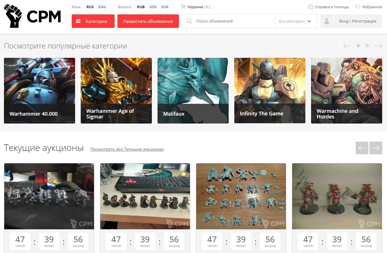Open the Все категории dropdown

[296, 21]
